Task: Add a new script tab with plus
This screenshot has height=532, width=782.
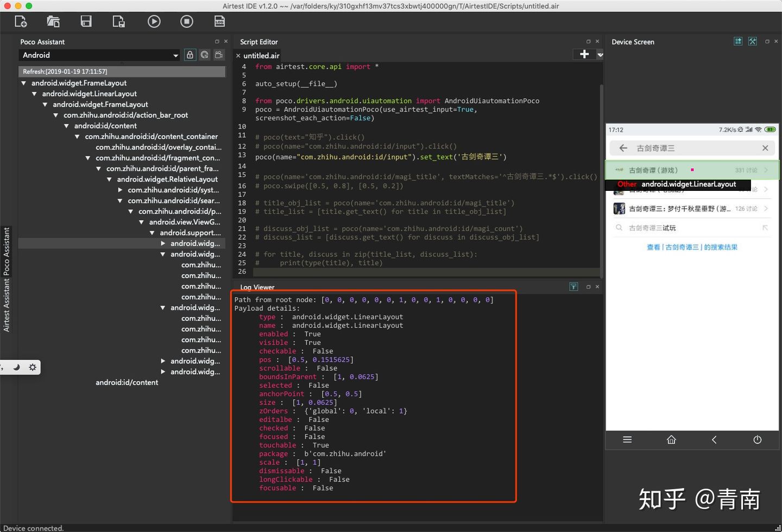Action: pyautogui.click(x=584, y=54)
